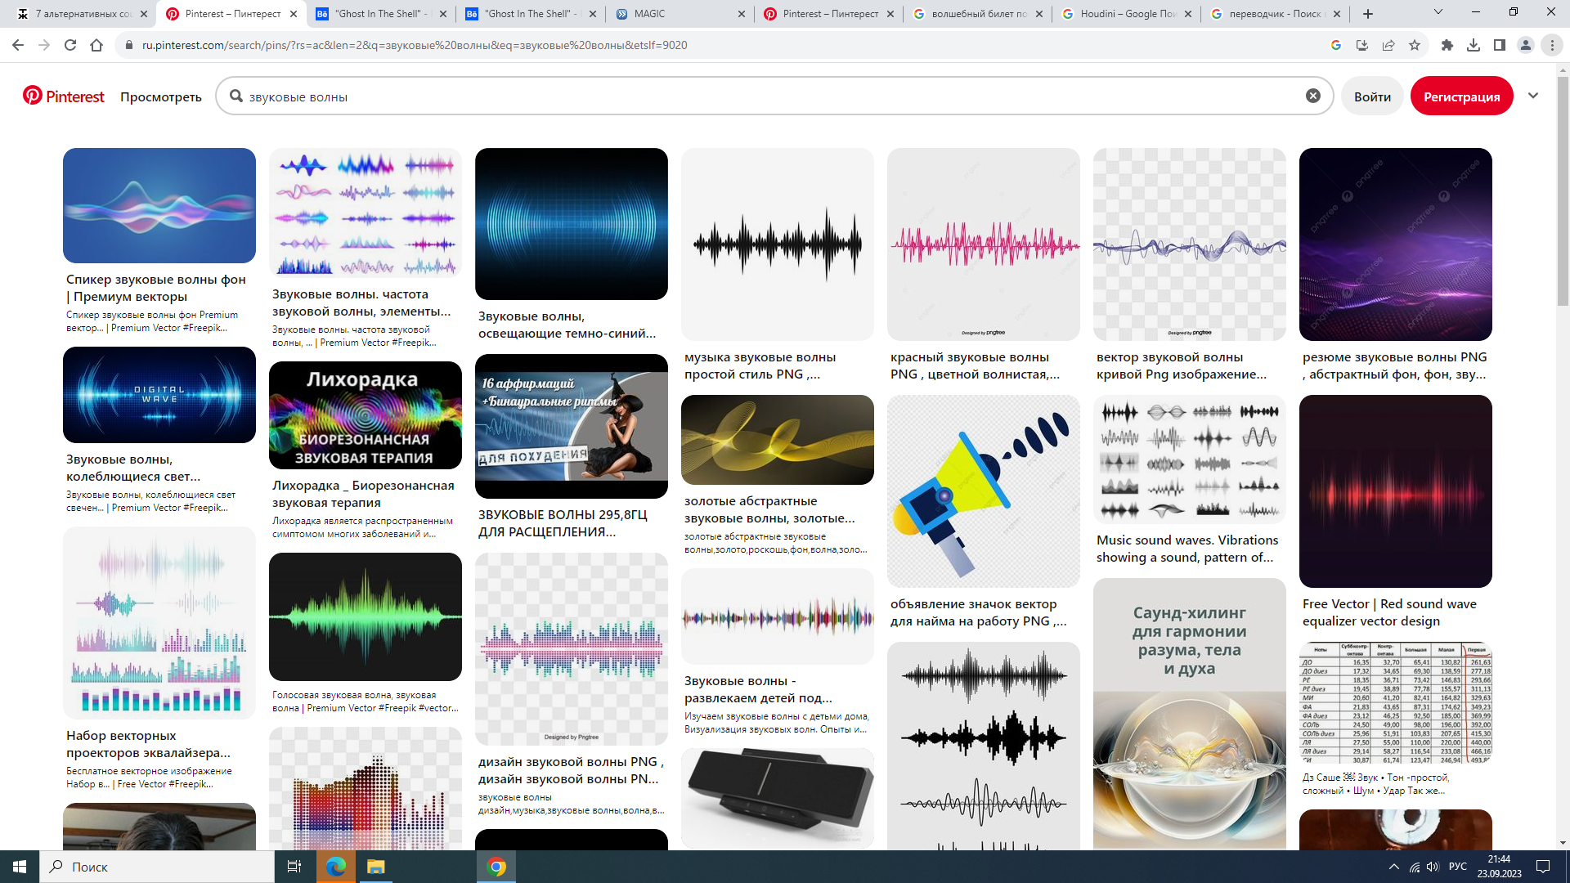Click the Войти button
This screenshot has width=1570, height=883.
pos(1372,96)
